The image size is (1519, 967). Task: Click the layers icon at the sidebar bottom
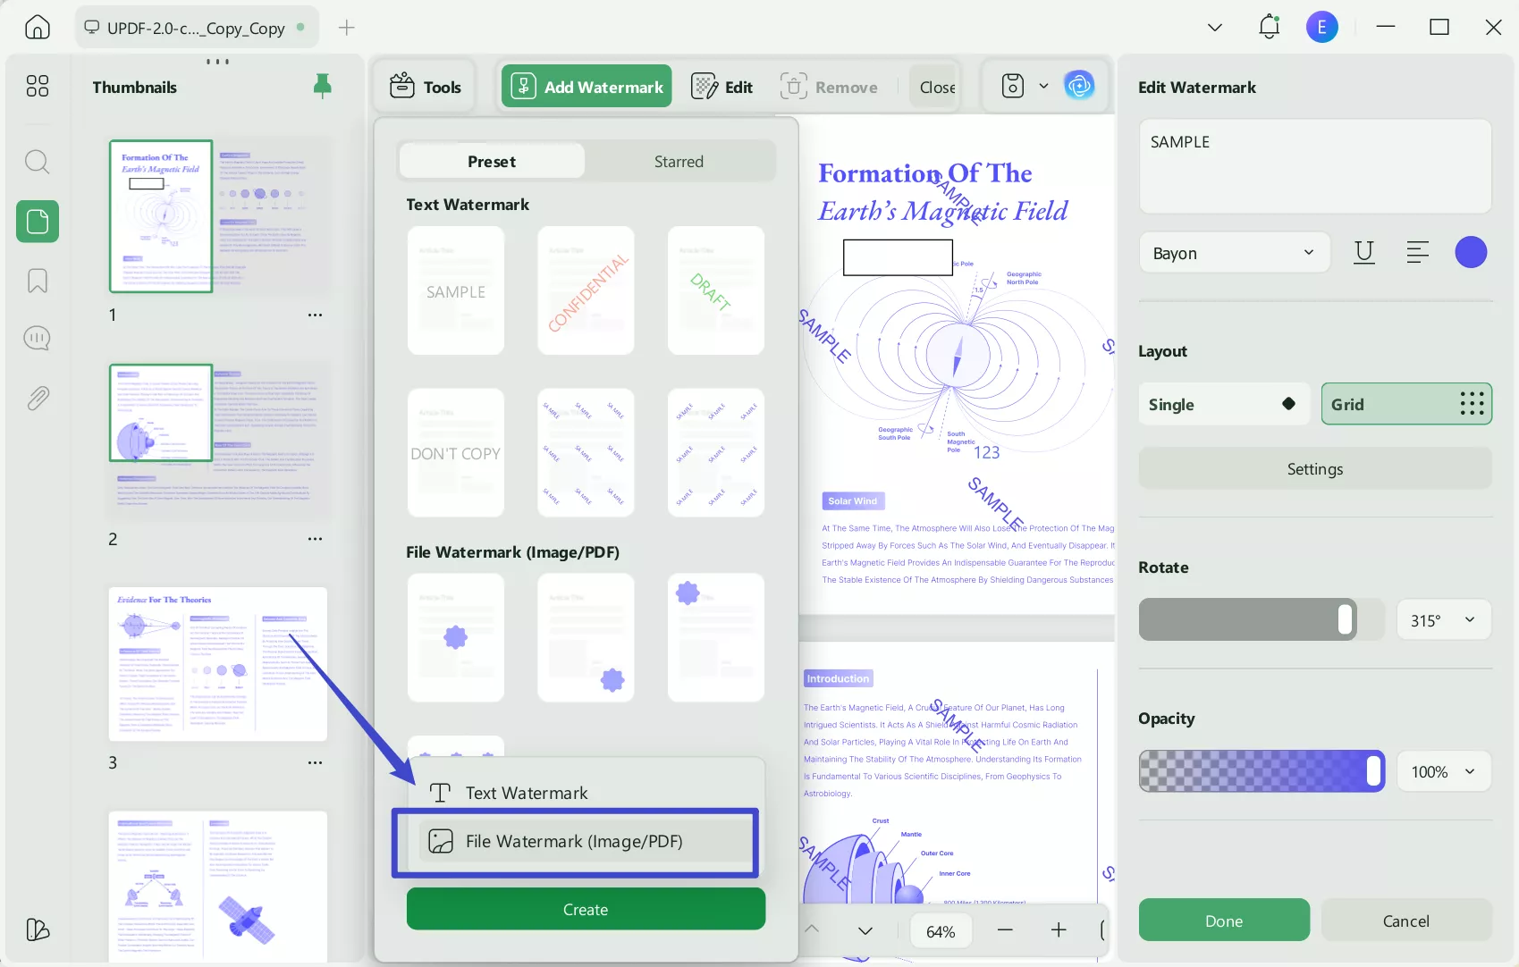tap(38, 929)
